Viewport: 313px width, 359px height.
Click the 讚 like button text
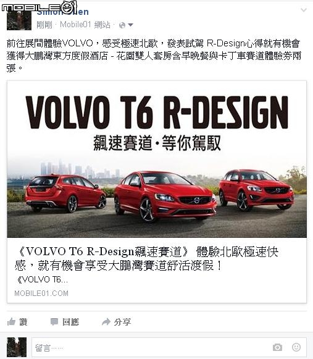(23, 322)
